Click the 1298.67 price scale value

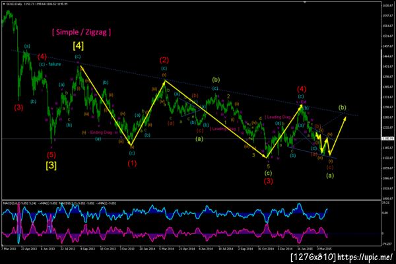click(389, 107)
